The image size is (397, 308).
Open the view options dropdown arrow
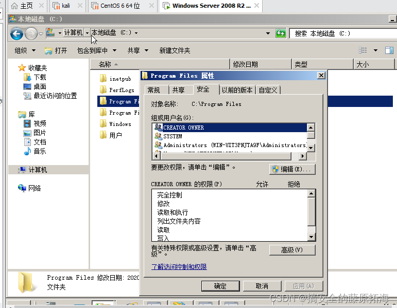pos(376,50)
